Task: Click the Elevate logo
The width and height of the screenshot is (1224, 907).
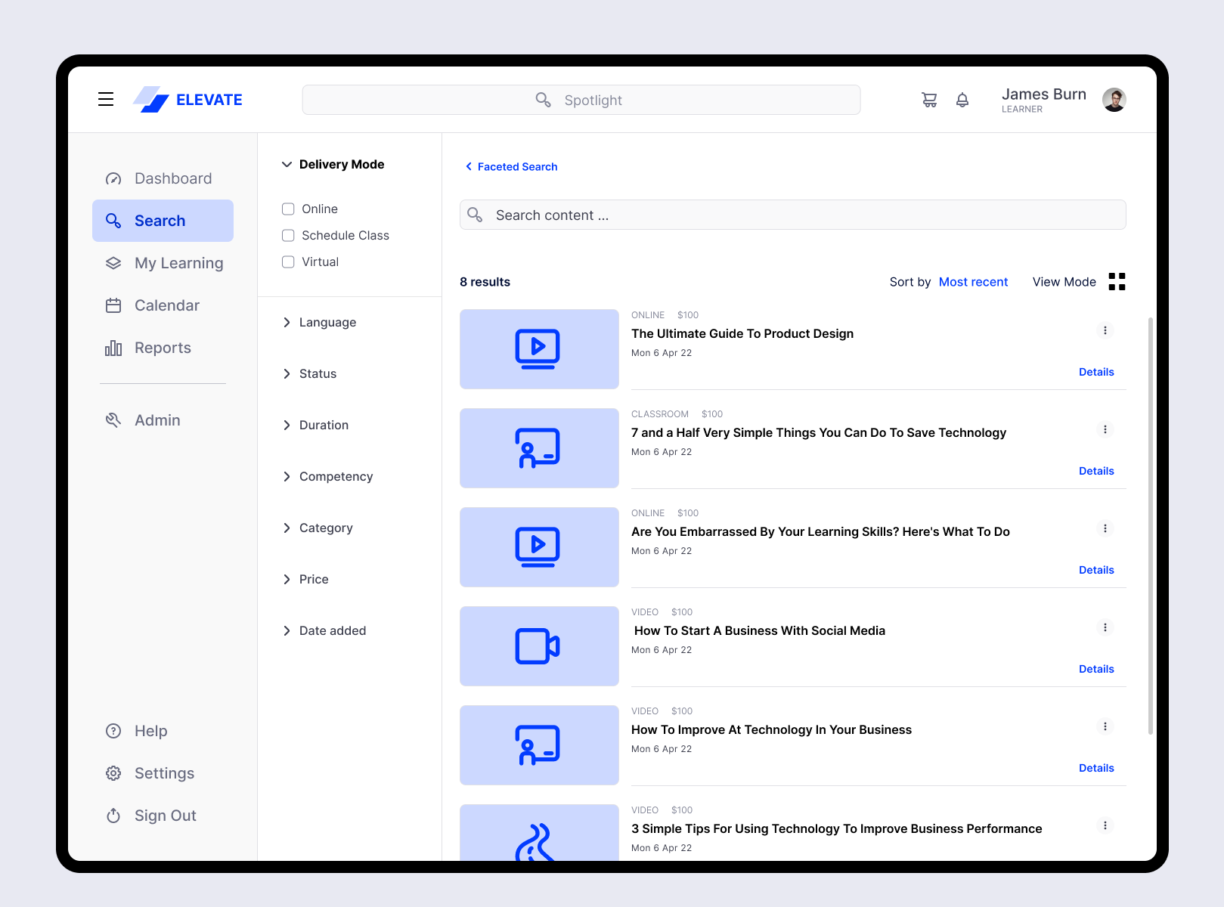Action: click(x=187, y=99)
